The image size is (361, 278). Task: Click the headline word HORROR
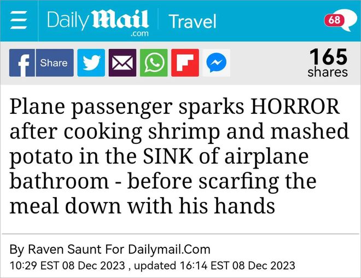tap(295, 106)
